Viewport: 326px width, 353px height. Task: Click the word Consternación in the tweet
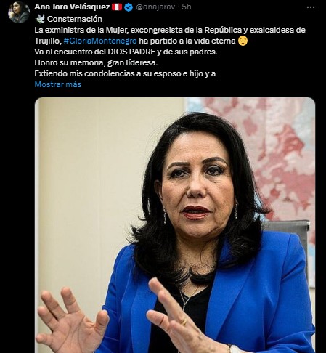(x=75, y=19)
